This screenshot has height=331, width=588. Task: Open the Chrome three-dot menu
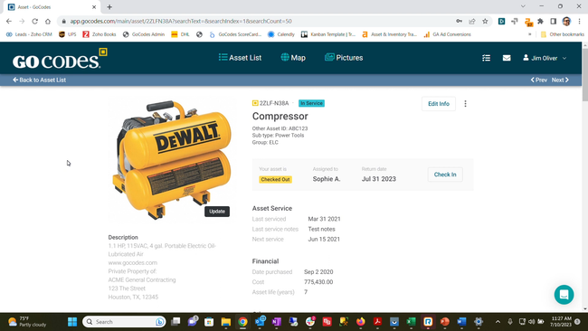(x=579, y=22)
